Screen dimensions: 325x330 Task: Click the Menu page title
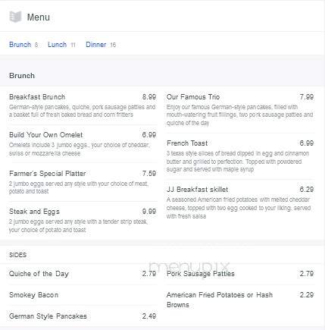[x=39, y=17]
